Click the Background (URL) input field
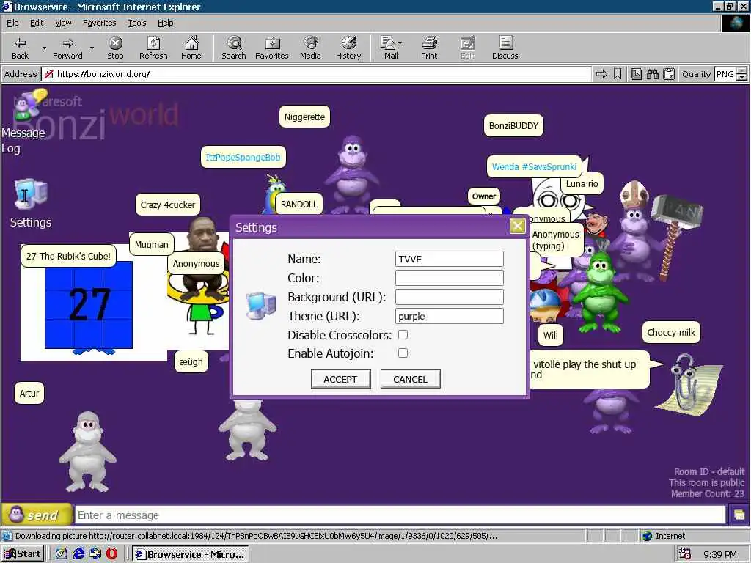The image size is (751, 563). coord(450,297)
